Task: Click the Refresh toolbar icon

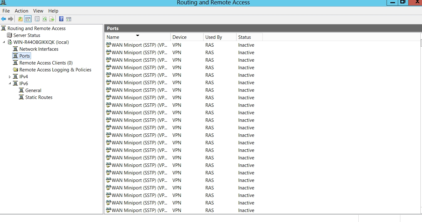Action: click(45, 19)
